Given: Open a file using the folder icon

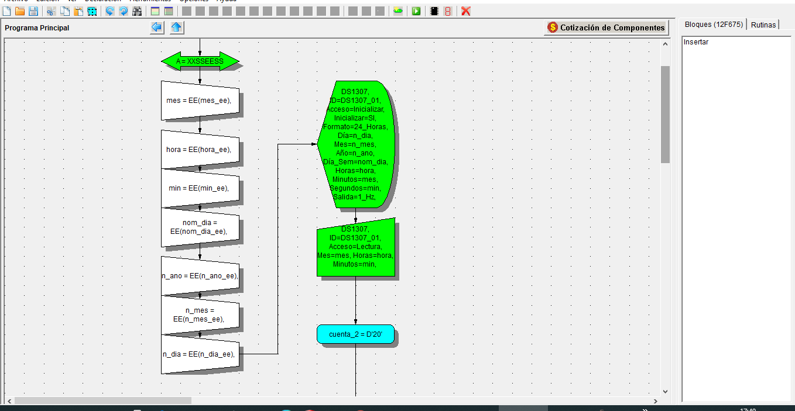Looking at the screenshot, I should pyautogui.click(x=20, y=11).
